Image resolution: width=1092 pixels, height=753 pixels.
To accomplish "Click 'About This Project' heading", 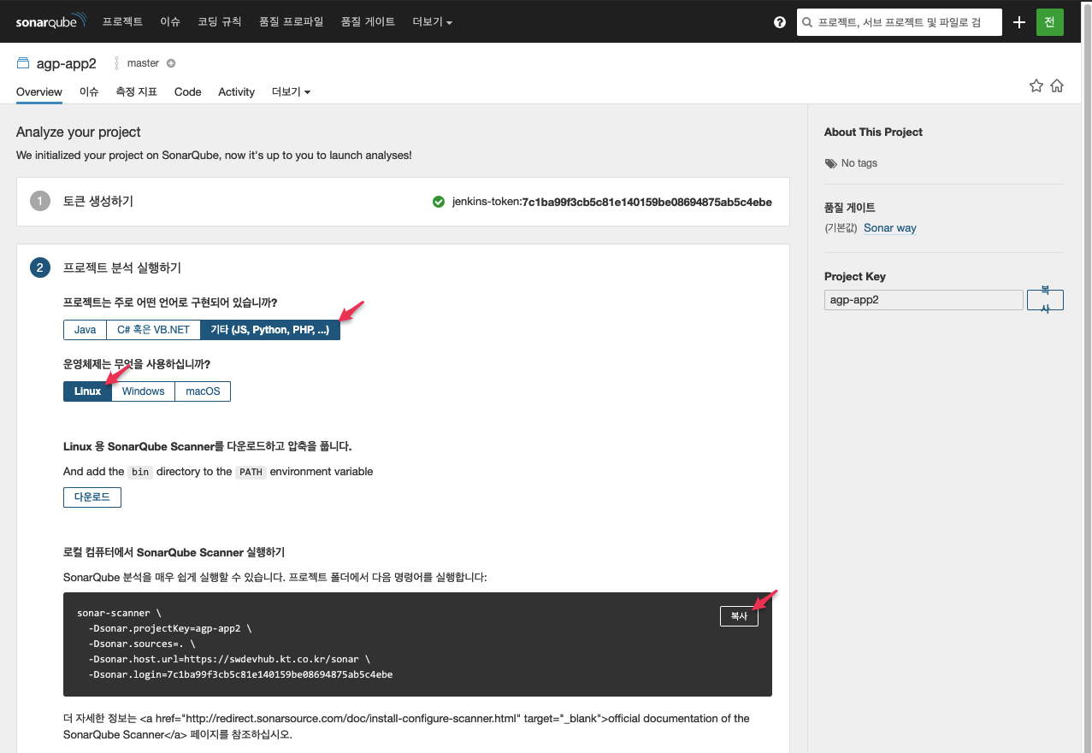I will [873, 132].
